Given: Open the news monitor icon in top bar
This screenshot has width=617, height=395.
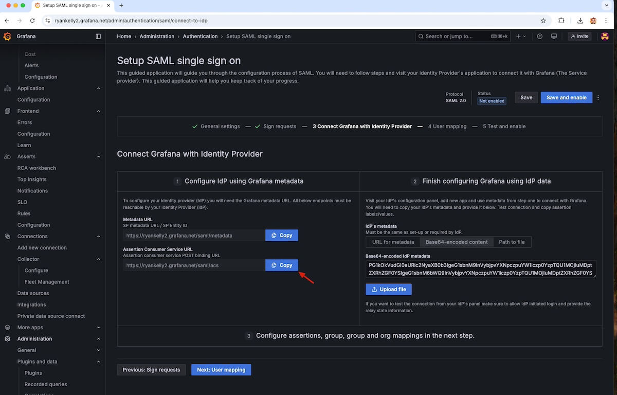Looking at the screenshot, I should click(x=554, y=37).
